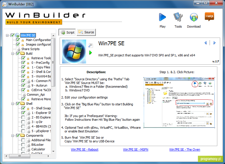The width and height of the screenshot is (225, 164).
Task: Click the padlock icon beside Main Configuration
Action: (x=23, y=40)
